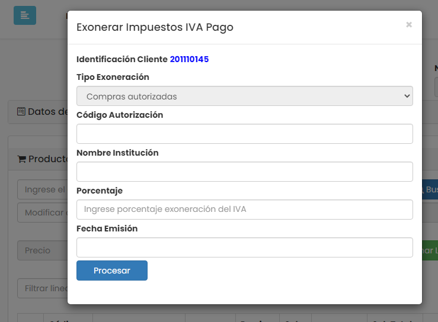438x322 pixels.
Task: Select the Porcentaje exoneración del IVA field
Action: pyautogui.click(x=244, y=210)
